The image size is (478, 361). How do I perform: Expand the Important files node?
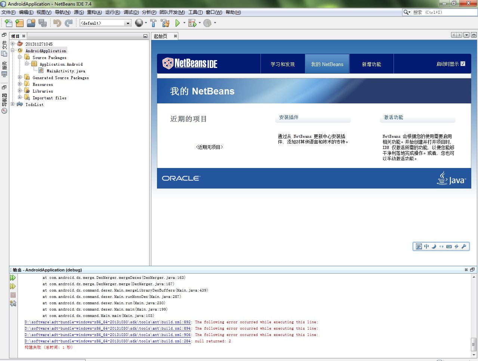click(20, 97)
